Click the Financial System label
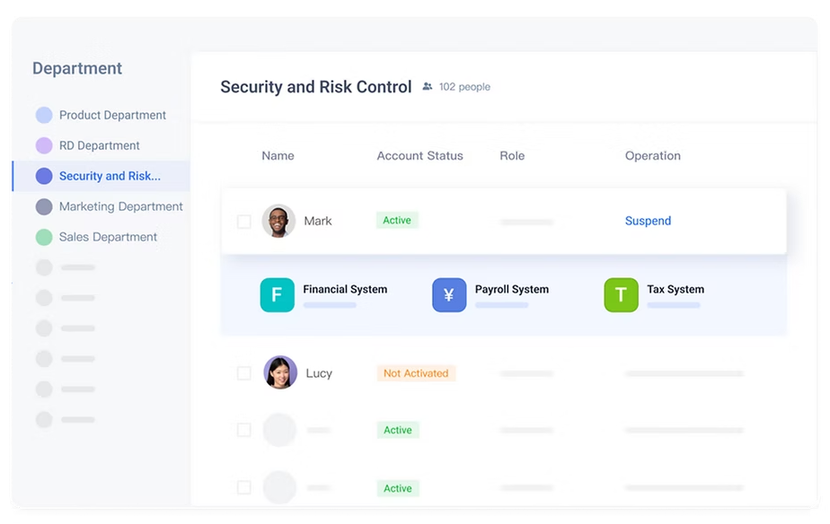This screenshot has height=524, width=830. pos(345,289)
